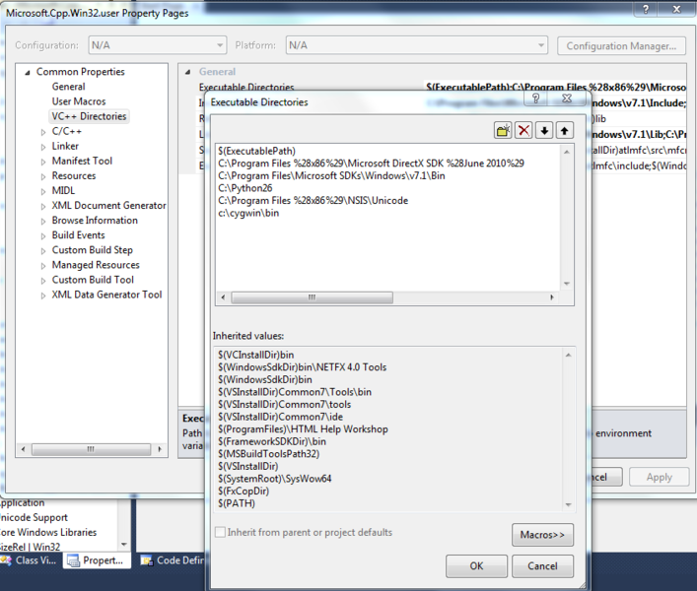Move selected directory line down
This screenshot has width=697, height=591.
pyautogui.click(x=544, y=131)
